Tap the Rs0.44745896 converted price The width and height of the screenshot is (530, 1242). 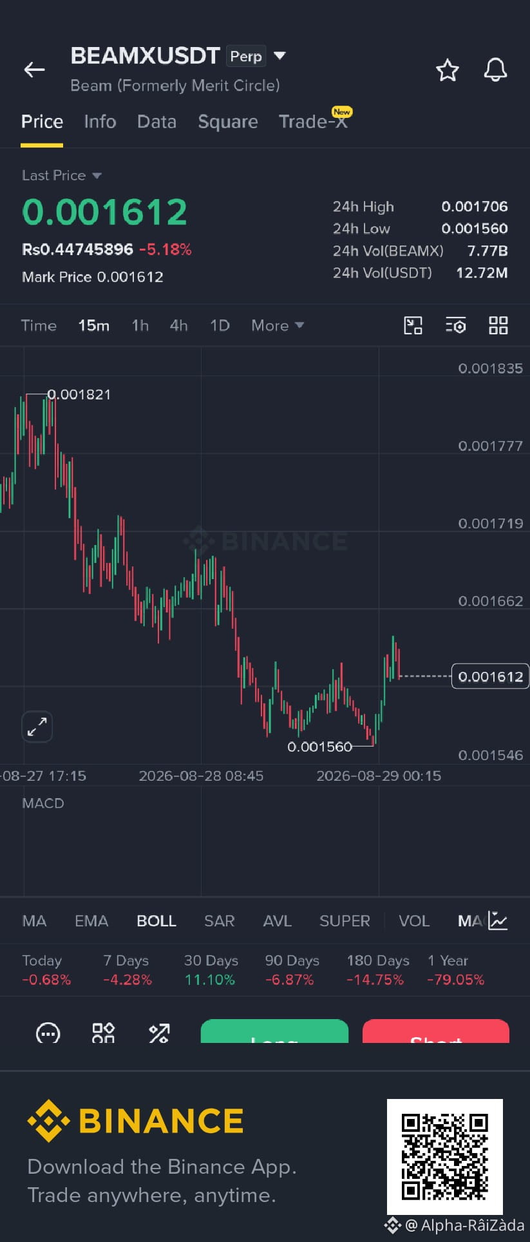point(77,249)
